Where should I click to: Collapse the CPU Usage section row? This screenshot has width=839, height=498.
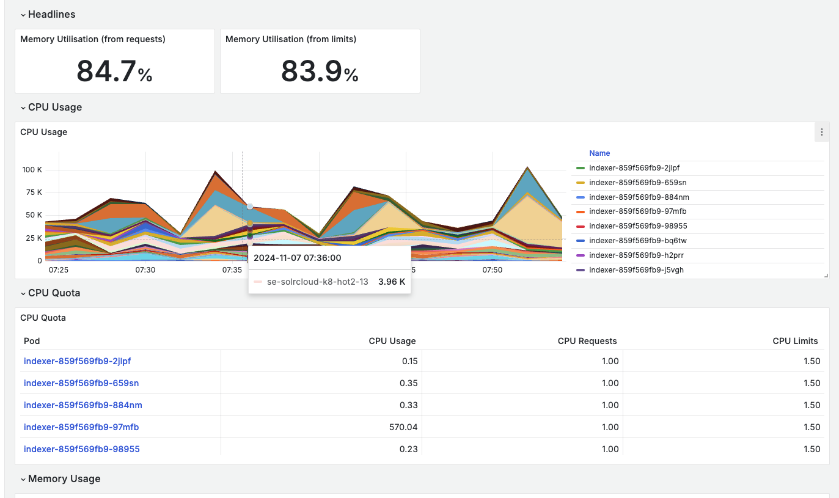(x=51, y=107)
